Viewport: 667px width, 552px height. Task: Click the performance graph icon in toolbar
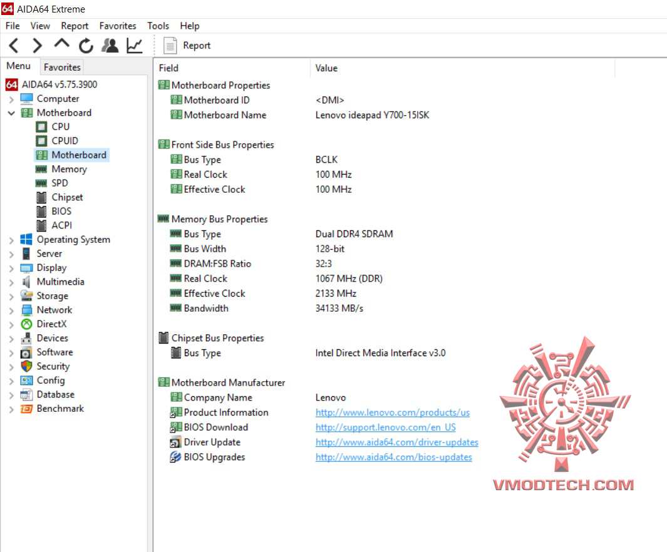pos(133,45)
